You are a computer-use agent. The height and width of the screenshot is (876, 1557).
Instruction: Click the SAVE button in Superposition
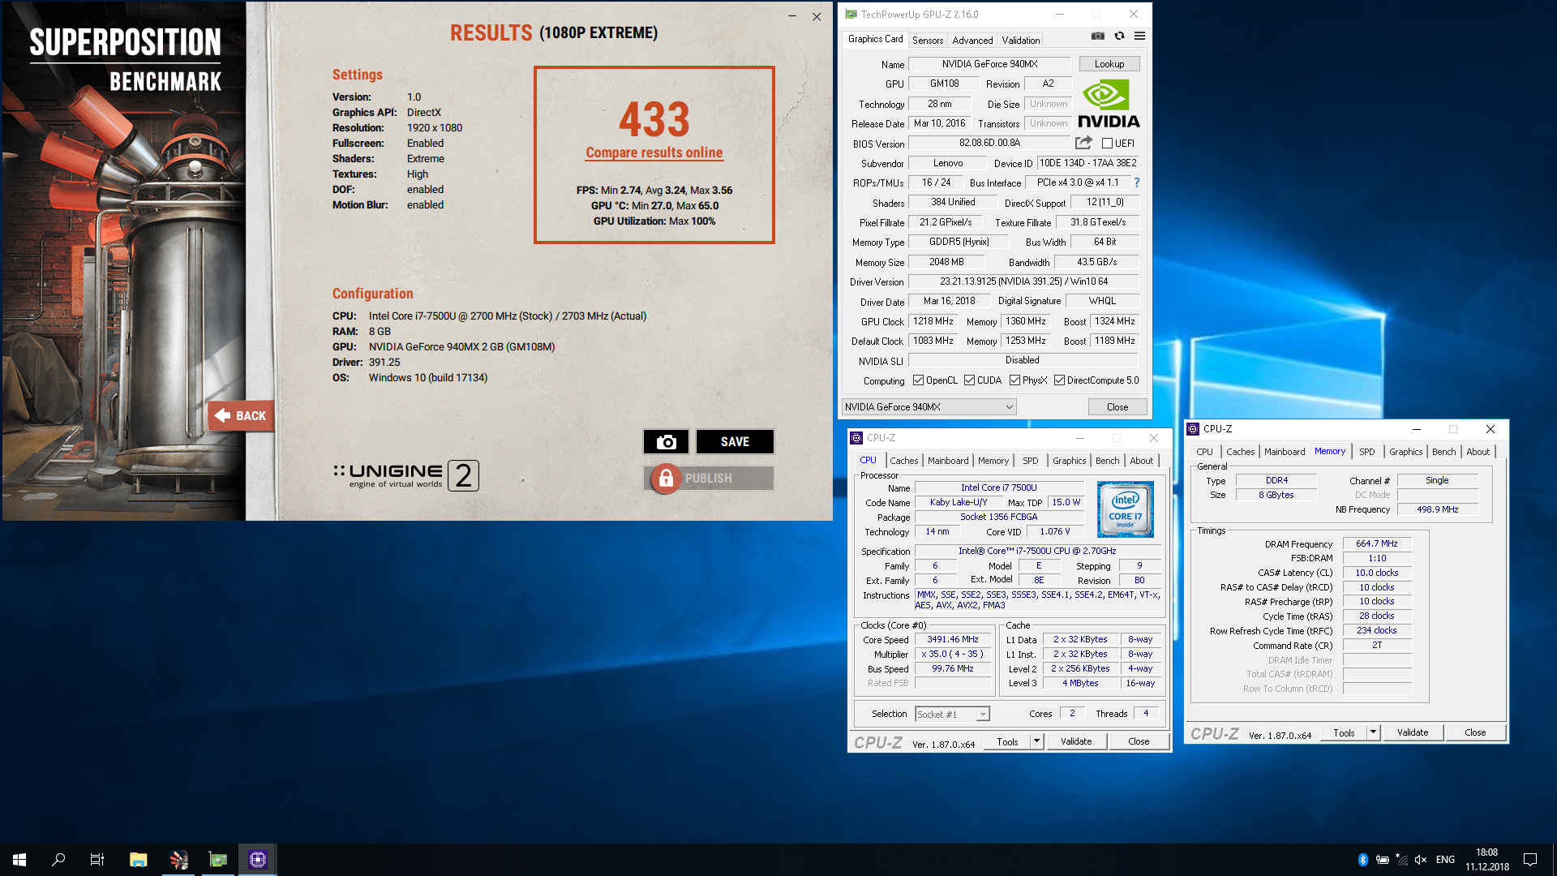coord(735,441)
